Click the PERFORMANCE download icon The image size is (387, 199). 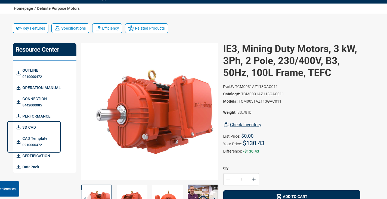(18, 116)
